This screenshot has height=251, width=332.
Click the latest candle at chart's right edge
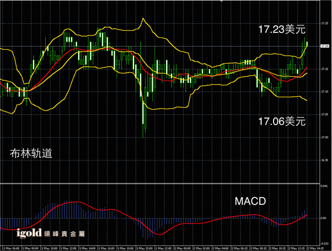tap(307, 44)
